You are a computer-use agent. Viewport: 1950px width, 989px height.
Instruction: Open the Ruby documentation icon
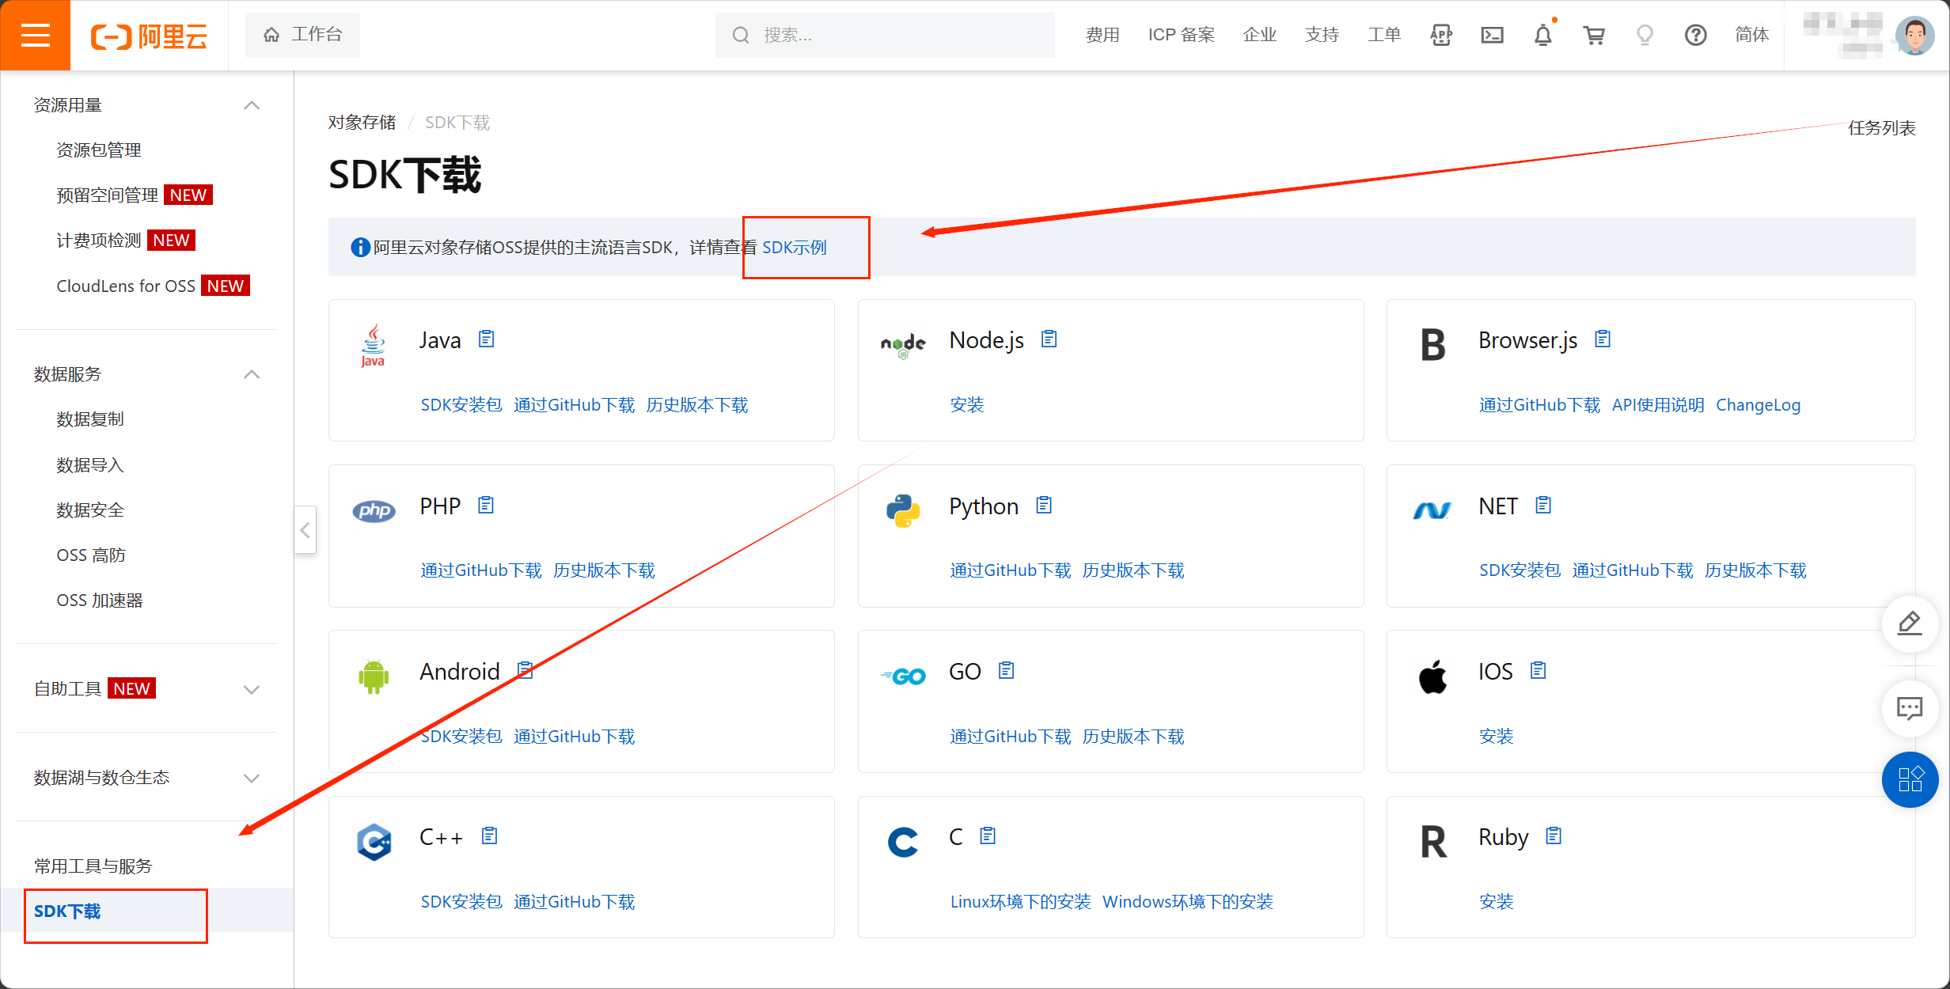pyautogui.click(x=1554, y=836)
